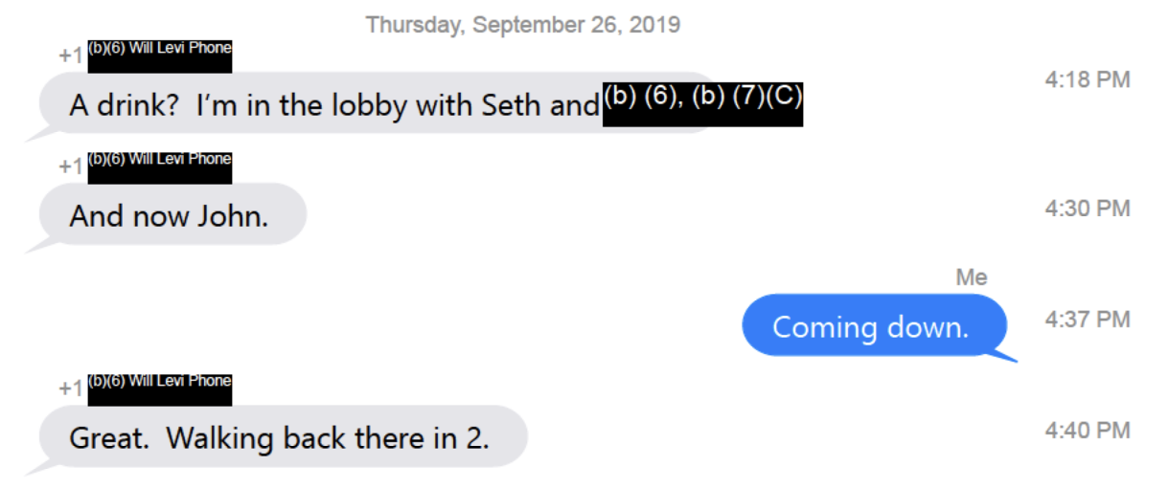Click the "Me" sender label
Screen dimensions: 1169x488
[972, 277]
